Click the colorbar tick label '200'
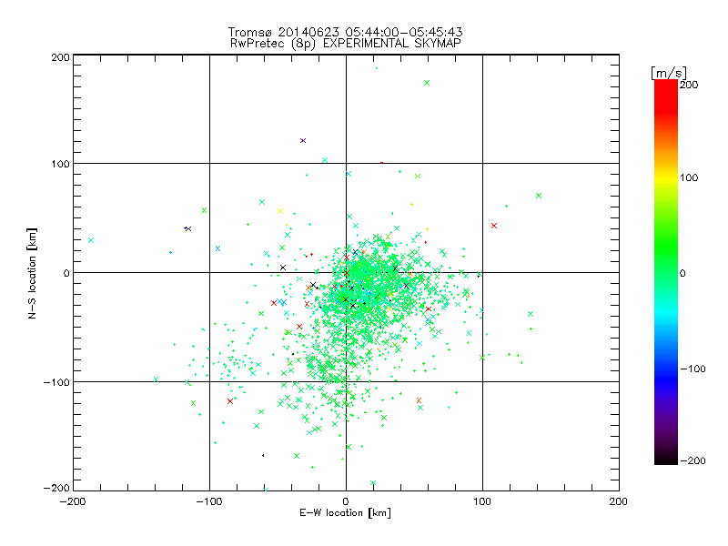728x546 pixels. point(689,85)
